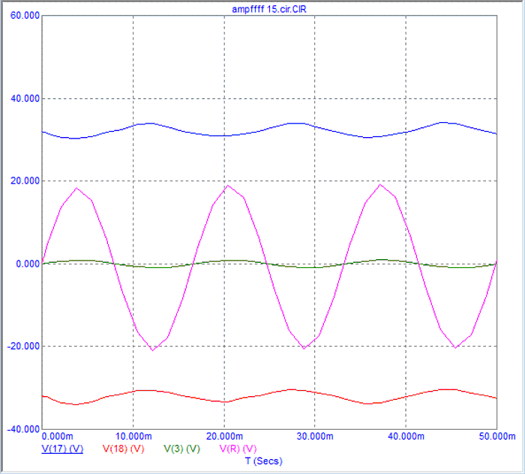Image resolution: width=525 pixels, height=474 pixels.
Task: Click the 20.000m time axis value
Action: [x=225, y=437]
